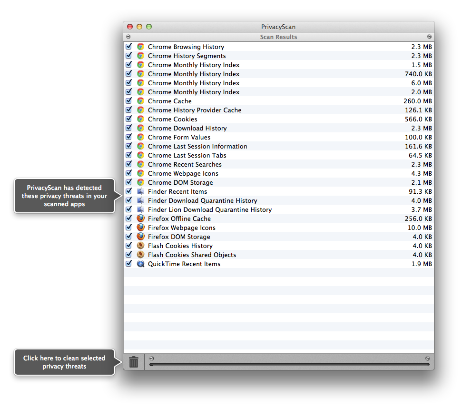This screenshot has width=462, height=408.
Task: Uncheck the Chrome Browsing History checkbox
Action: 129,47
